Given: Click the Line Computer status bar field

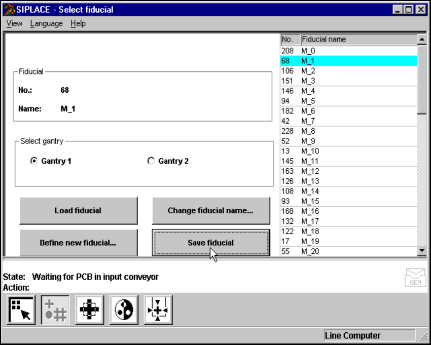Looking at the screenshot, I should point(370,336).
